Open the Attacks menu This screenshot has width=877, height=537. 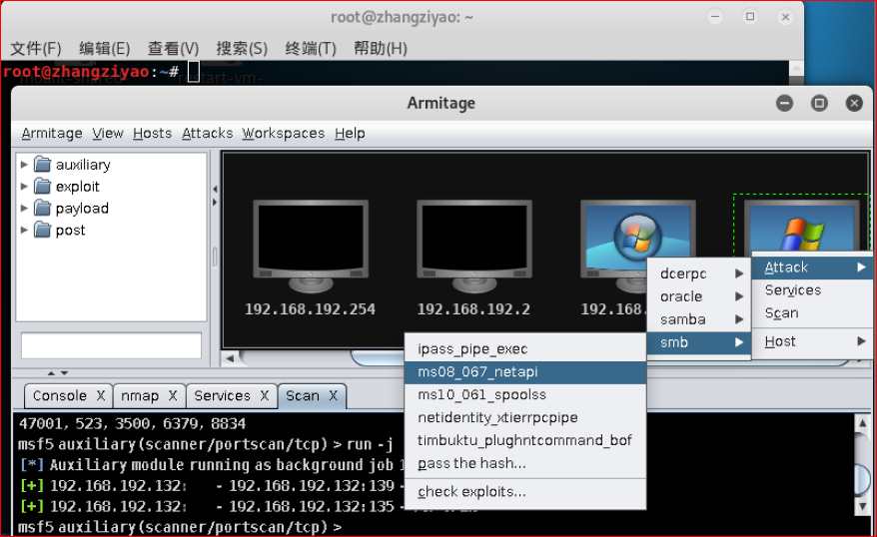207,133
